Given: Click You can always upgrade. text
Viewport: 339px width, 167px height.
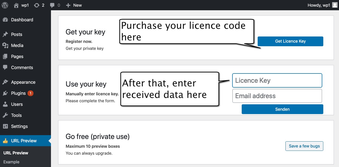Looking at the screenshot, I should click(89, 153).
